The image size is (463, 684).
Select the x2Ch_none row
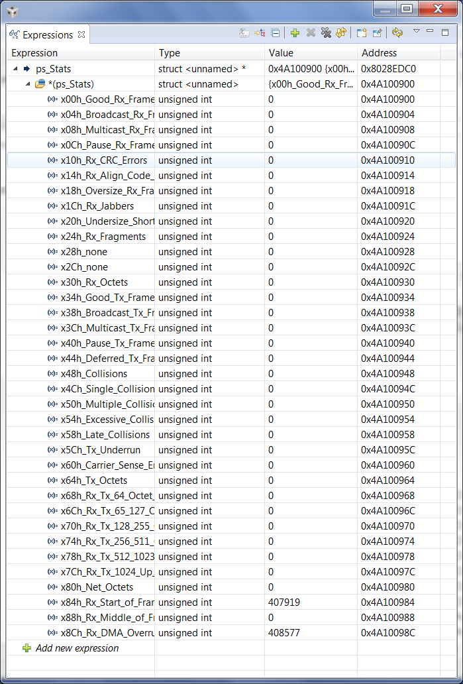coord(231,267)
